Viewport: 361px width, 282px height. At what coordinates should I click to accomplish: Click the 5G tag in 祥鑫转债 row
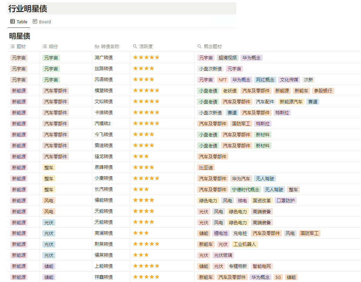(278, 278)
